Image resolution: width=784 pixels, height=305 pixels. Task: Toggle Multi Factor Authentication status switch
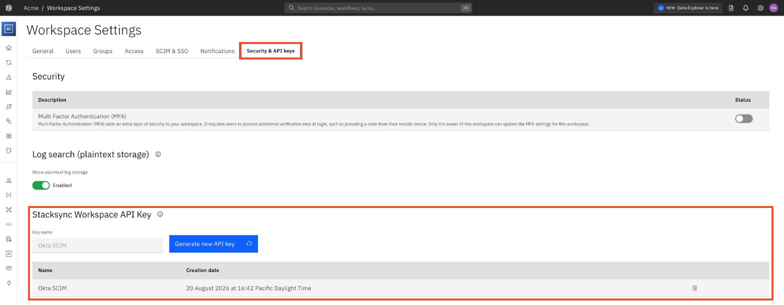[743, 118]
